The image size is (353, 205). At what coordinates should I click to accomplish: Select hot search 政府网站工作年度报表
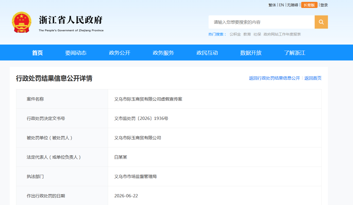tap(282, 34)
